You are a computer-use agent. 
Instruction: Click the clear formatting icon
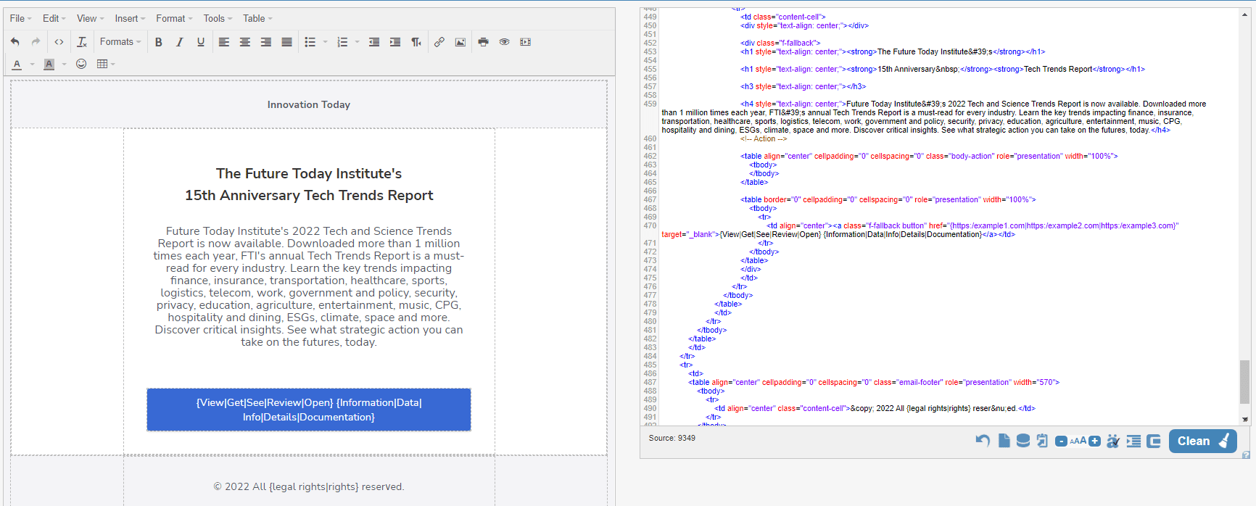click(x=82, y=42)
